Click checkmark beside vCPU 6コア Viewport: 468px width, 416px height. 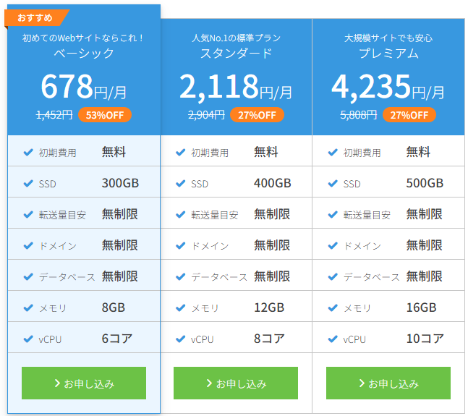point(28,339)
